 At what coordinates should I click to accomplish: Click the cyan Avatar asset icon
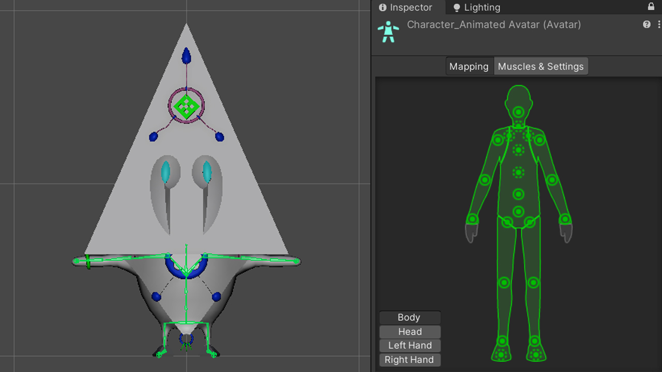[x=388, y=32]
